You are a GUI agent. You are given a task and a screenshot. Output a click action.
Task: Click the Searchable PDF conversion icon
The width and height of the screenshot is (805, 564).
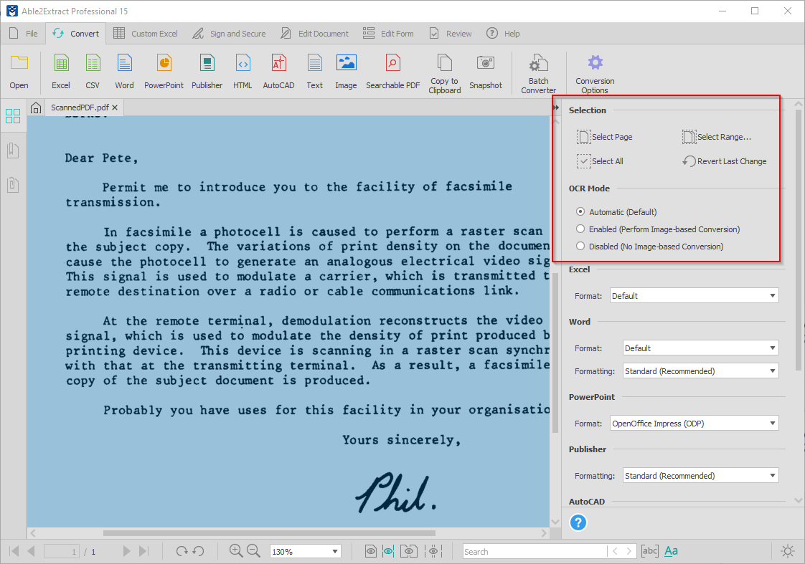tap(392, 70)
